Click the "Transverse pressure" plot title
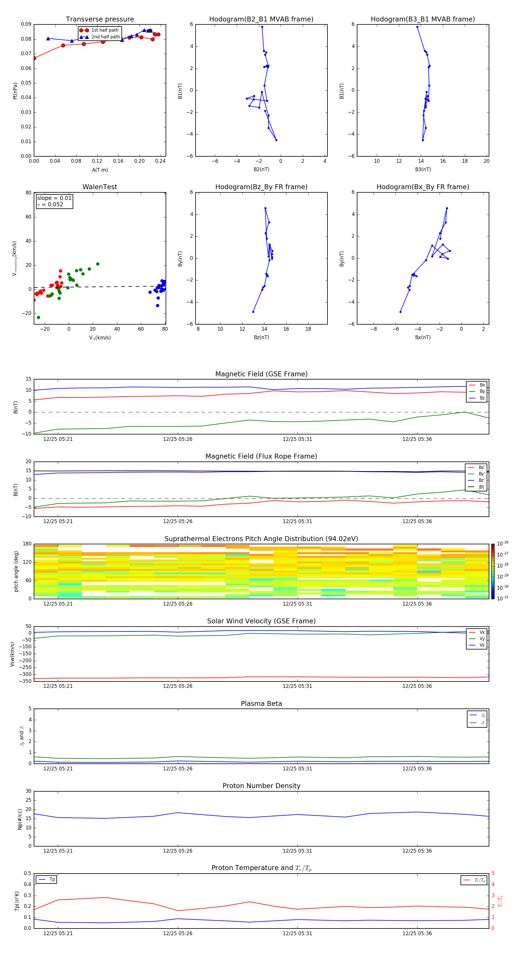The image size is (523, 959). click(x=100, y=19)
